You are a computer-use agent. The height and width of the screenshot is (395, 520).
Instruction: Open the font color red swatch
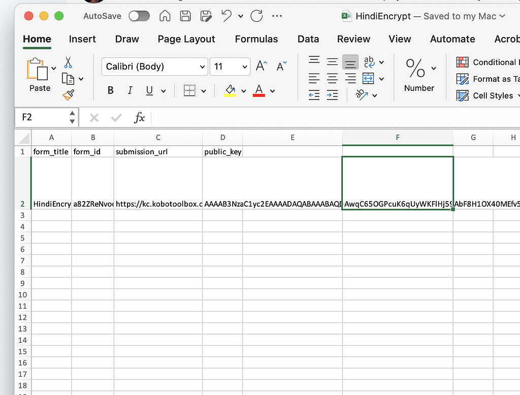pos(259,90)
